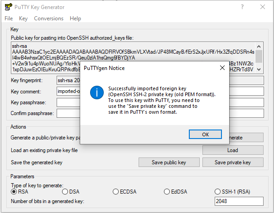This screenshot has height=213, width=274.
Task: Click the title bar help question mark
Action: (242, 7)
